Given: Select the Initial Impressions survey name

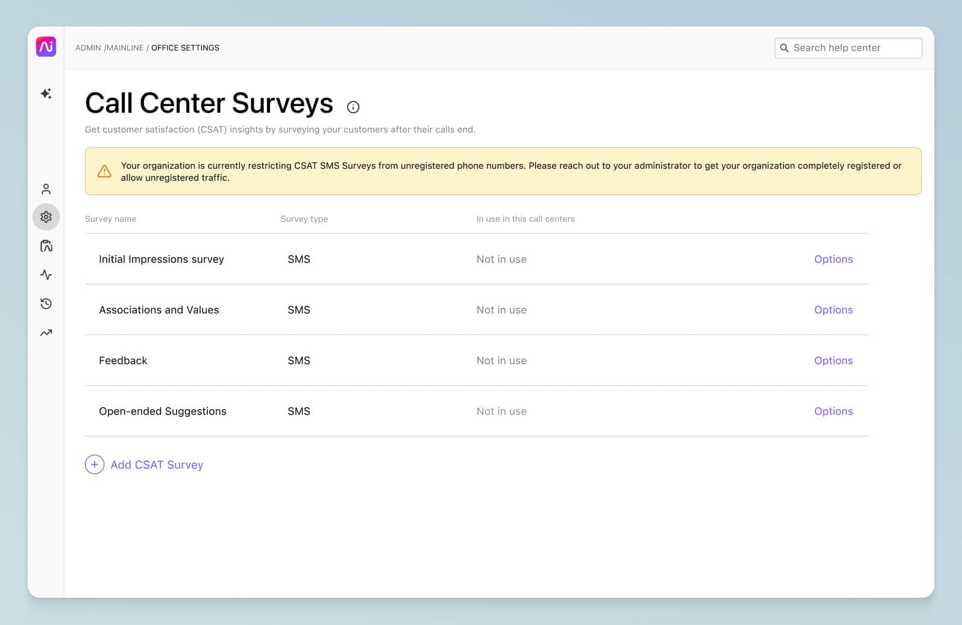Looking at the screenshot, I should [x=162, y=259].
